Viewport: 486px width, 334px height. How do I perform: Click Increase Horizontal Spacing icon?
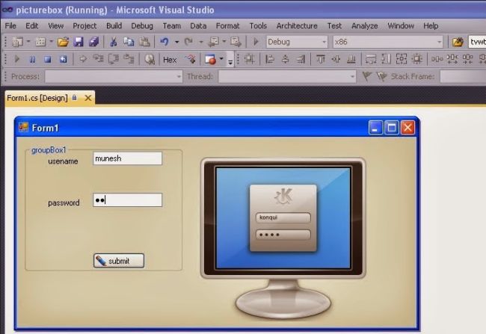pyautogui.click(x=452, y=59)
